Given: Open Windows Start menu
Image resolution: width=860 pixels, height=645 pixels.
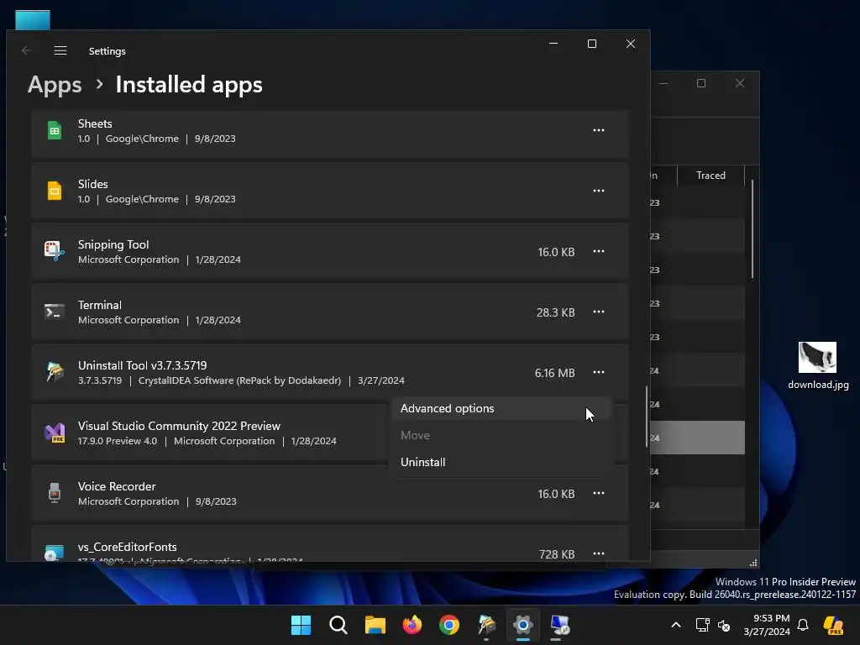Looking at the screenshot, I should pyautogui.click(x=301, y=625).
